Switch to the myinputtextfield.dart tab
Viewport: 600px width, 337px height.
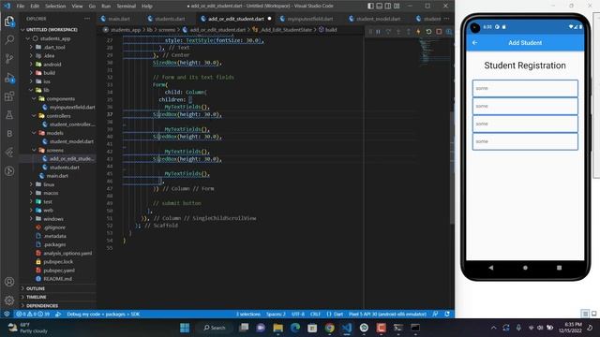(x=310, y=19)
